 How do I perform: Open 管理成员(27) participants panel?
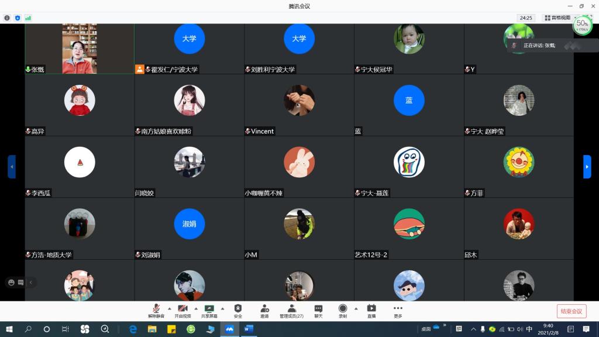(x=291, y=310)
